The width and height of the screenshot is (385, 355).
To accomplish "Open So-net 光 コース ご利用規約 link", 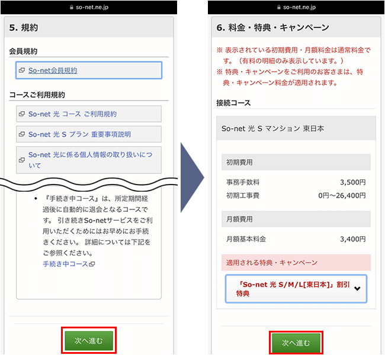I will tap(72, 114).
